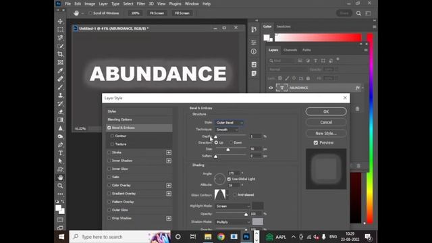Open the Window menu
This screenshot has height=243, width=432.
point(192,4)
